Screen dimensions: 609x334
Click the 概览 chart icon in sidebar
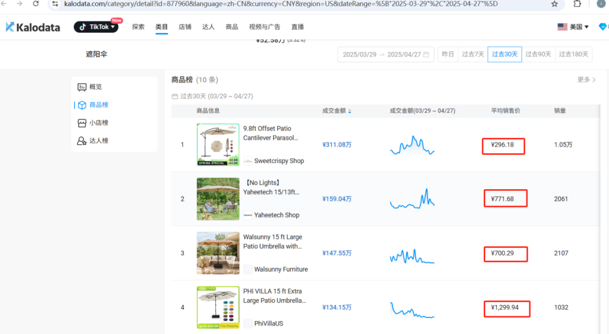click(x=82, y=87)
